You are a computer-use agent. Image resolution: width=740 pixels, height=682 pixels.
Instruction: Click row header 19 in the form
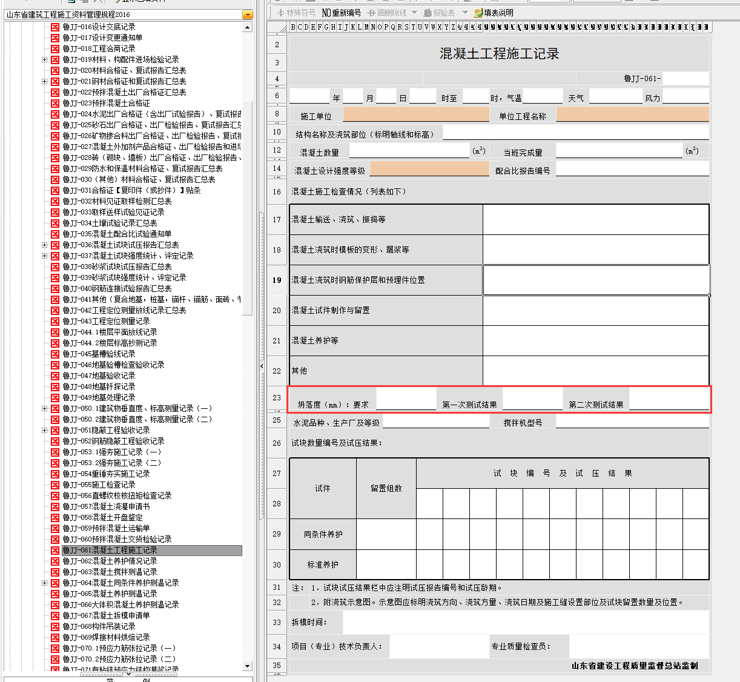pyautogui.click(x=277, y=280)
